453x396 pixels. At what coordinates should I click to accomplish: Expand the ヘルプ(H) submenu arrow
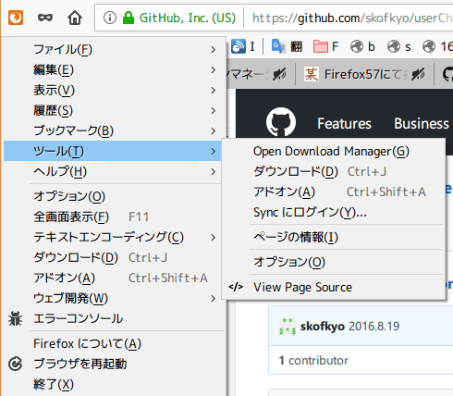click(214, 171)
